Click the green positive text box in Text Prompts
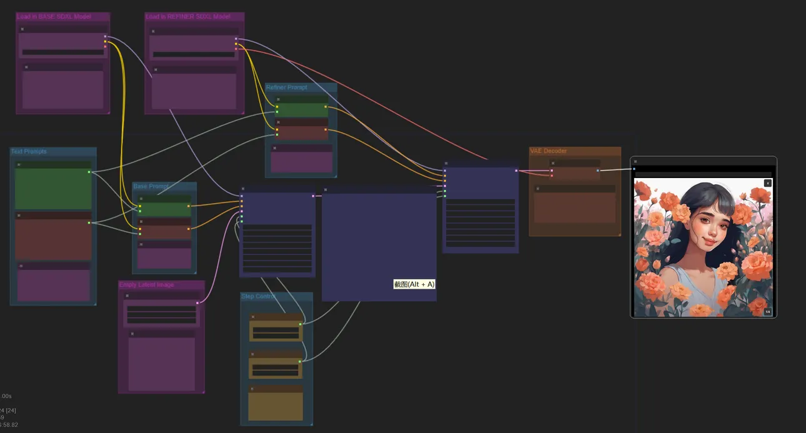The height and width of the screenshot is (433, 806). tap(53, 189)
